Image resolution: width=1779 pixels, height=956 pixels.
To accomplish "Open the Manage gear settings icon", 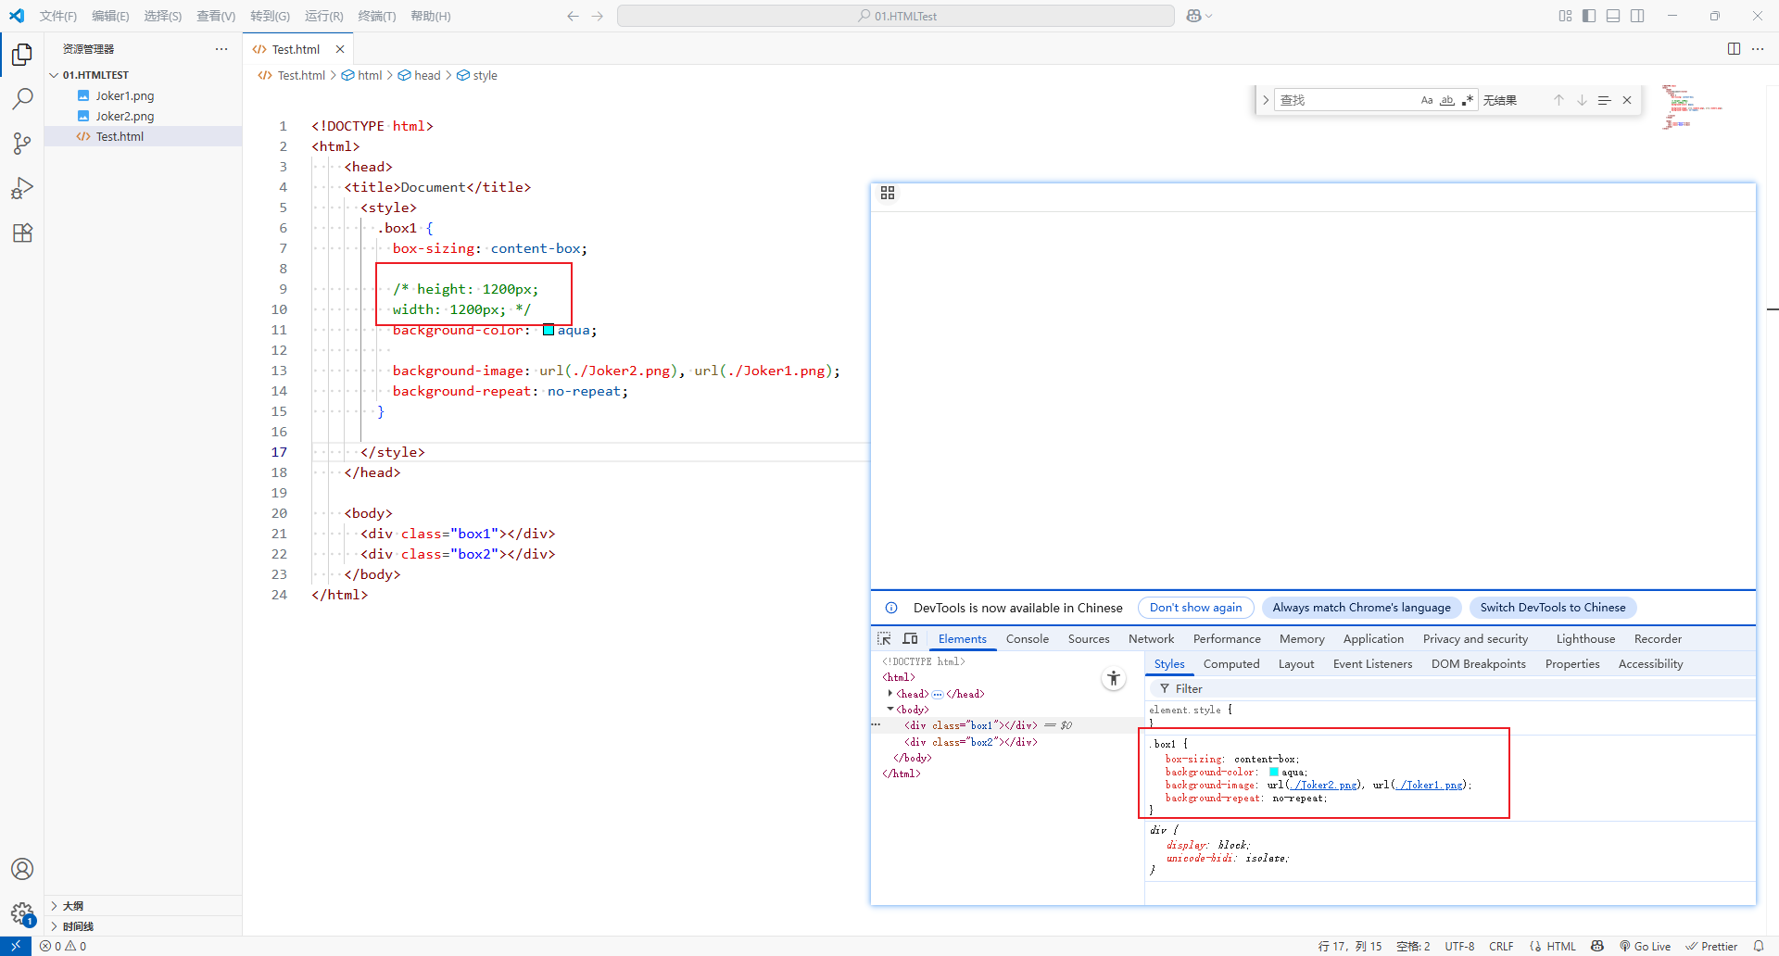I will [x=22, y=913].
